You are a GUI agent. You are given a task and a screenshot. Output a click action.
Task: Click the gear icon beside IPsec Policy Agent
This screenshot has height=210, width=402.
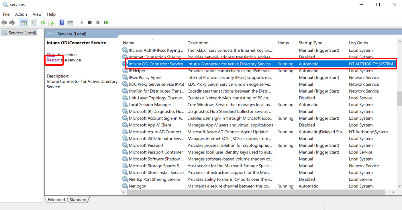point(125,77)
